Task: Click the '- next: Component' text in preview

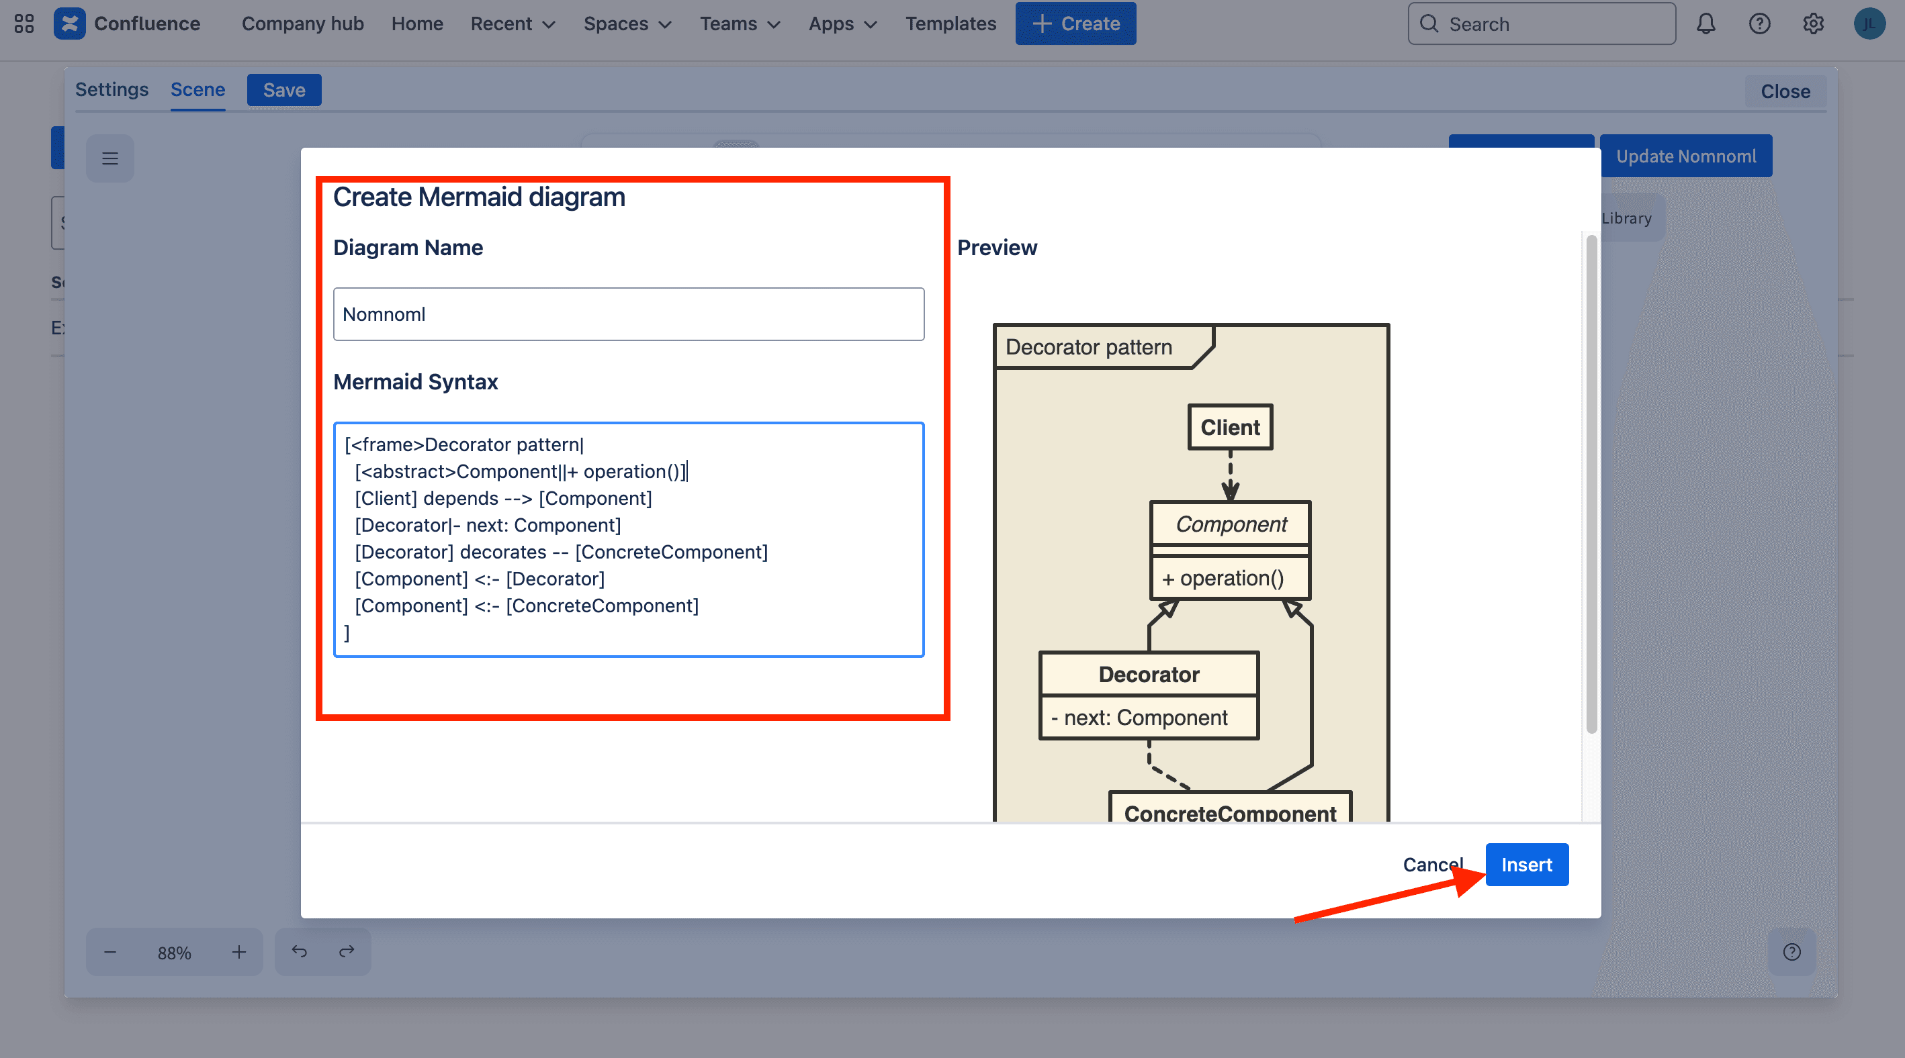Action: pyautogui.click(x=1139, y=718)
